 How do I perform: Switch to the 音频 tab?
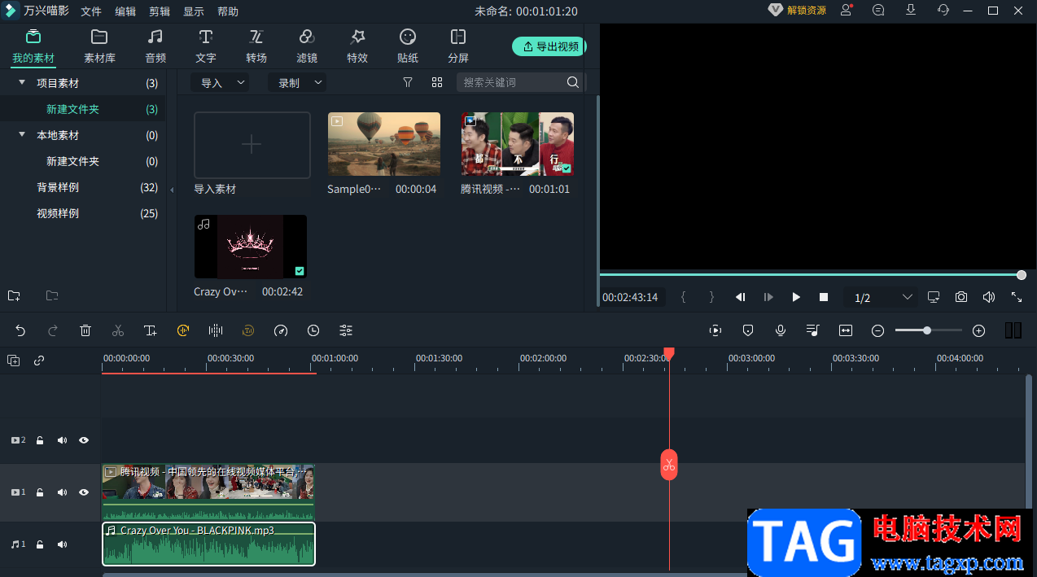coord(155,46)
